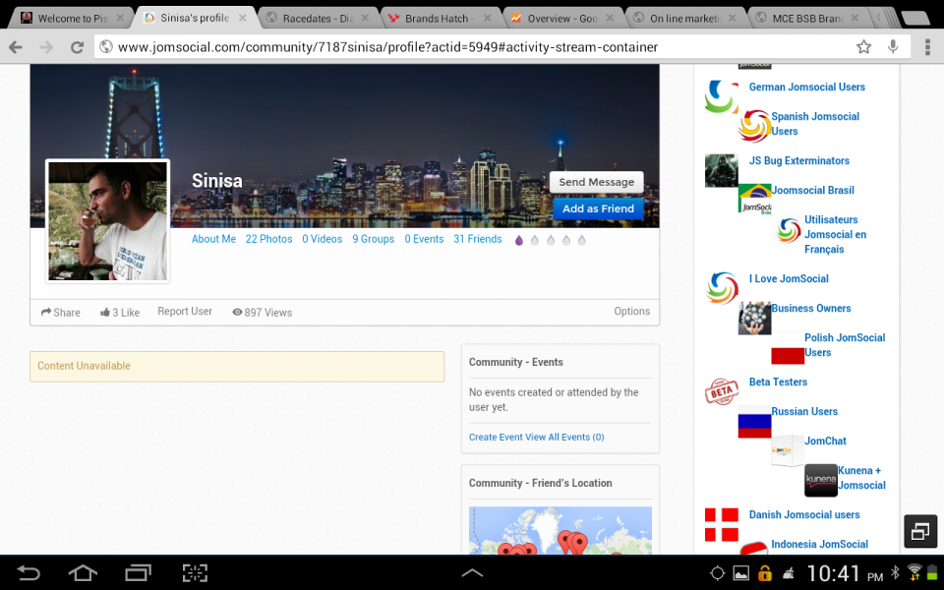Open the Business Owners group link
The width and height of the screenshot is (944, 590).
[811, 308]
